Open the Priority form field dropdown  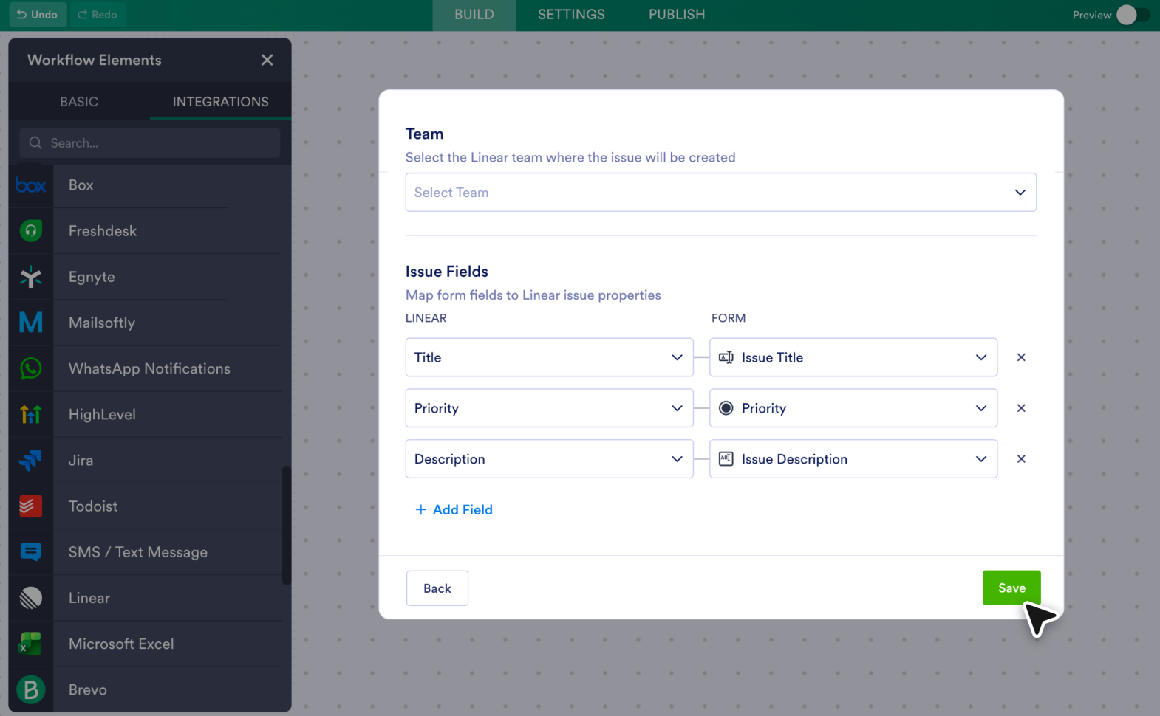853,408
